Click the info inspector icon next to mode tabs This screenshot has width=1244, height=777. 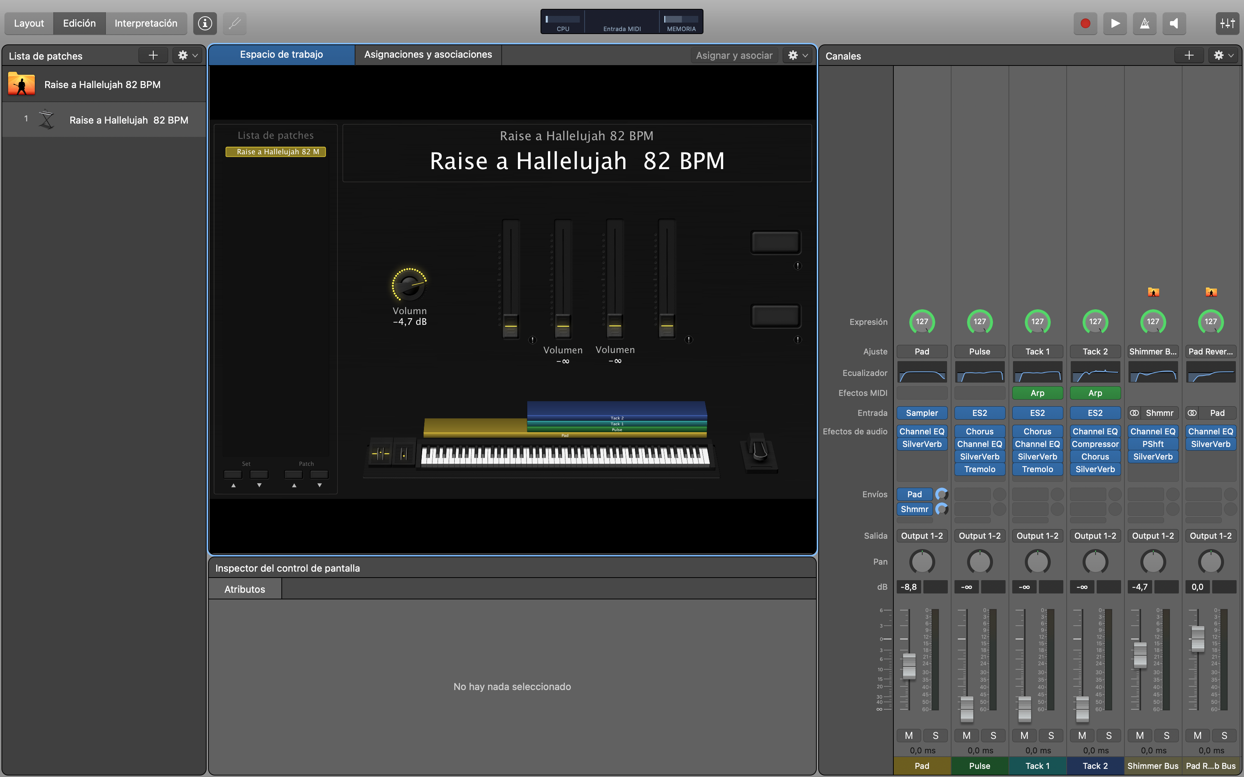(x=204, y=23)
